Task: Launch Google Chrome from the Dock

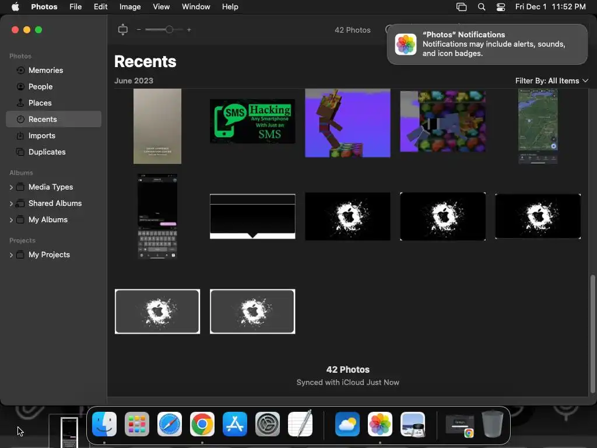Action: tap(202, 424)
